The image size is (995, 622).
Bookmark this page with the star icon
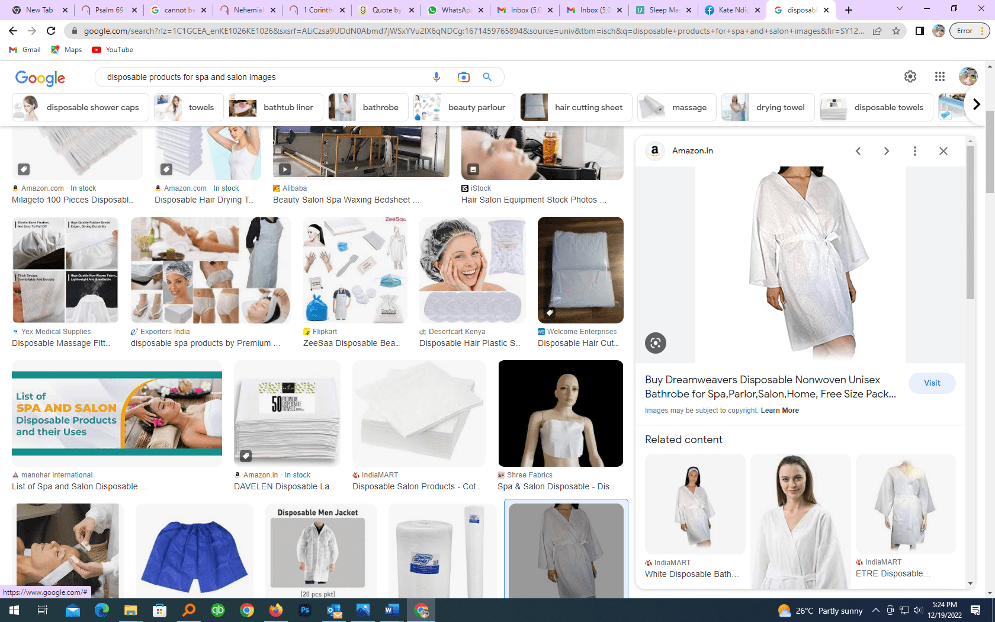[x=895, y=31]
